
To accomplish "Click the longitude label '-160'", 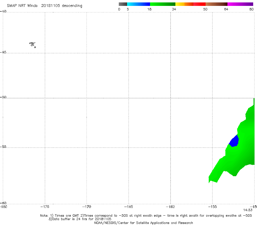I will 170,207.
